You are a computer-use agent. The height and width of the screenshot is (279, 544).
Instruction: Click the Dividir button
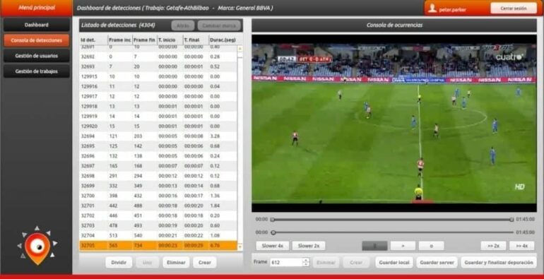119,262
